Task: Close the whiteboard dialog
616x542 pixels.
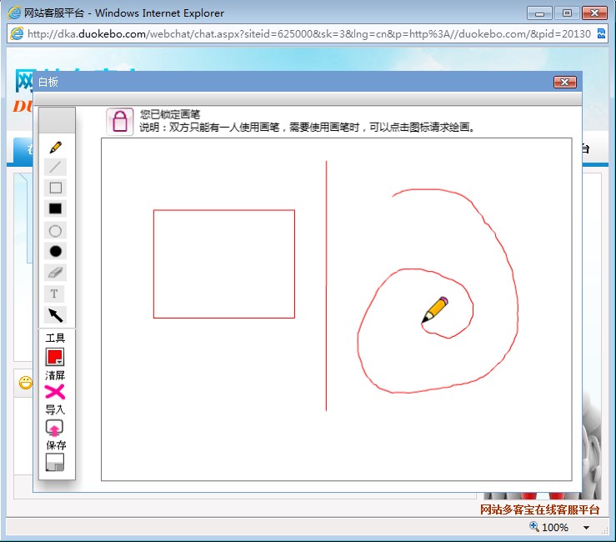Action: (x=564, y=82)
